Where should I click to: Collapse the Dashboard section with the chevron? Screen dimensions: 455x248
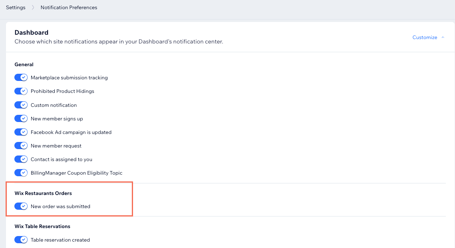[442, 37]
